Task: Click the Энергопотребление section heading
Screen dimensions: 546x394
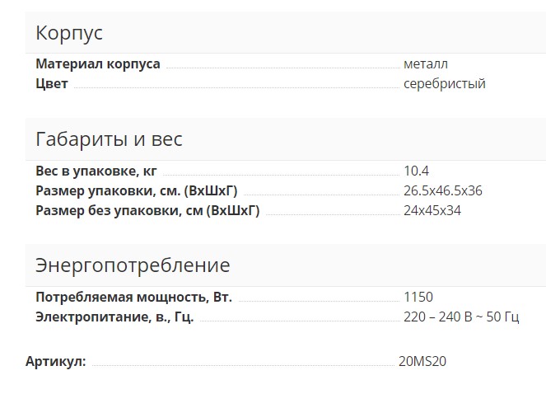Action: pyautogui.click(x=133, y=265)
